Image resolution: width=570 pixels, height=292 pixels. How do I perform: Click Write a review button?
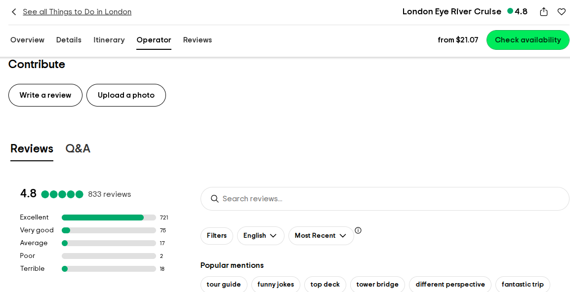click(45, 95)
